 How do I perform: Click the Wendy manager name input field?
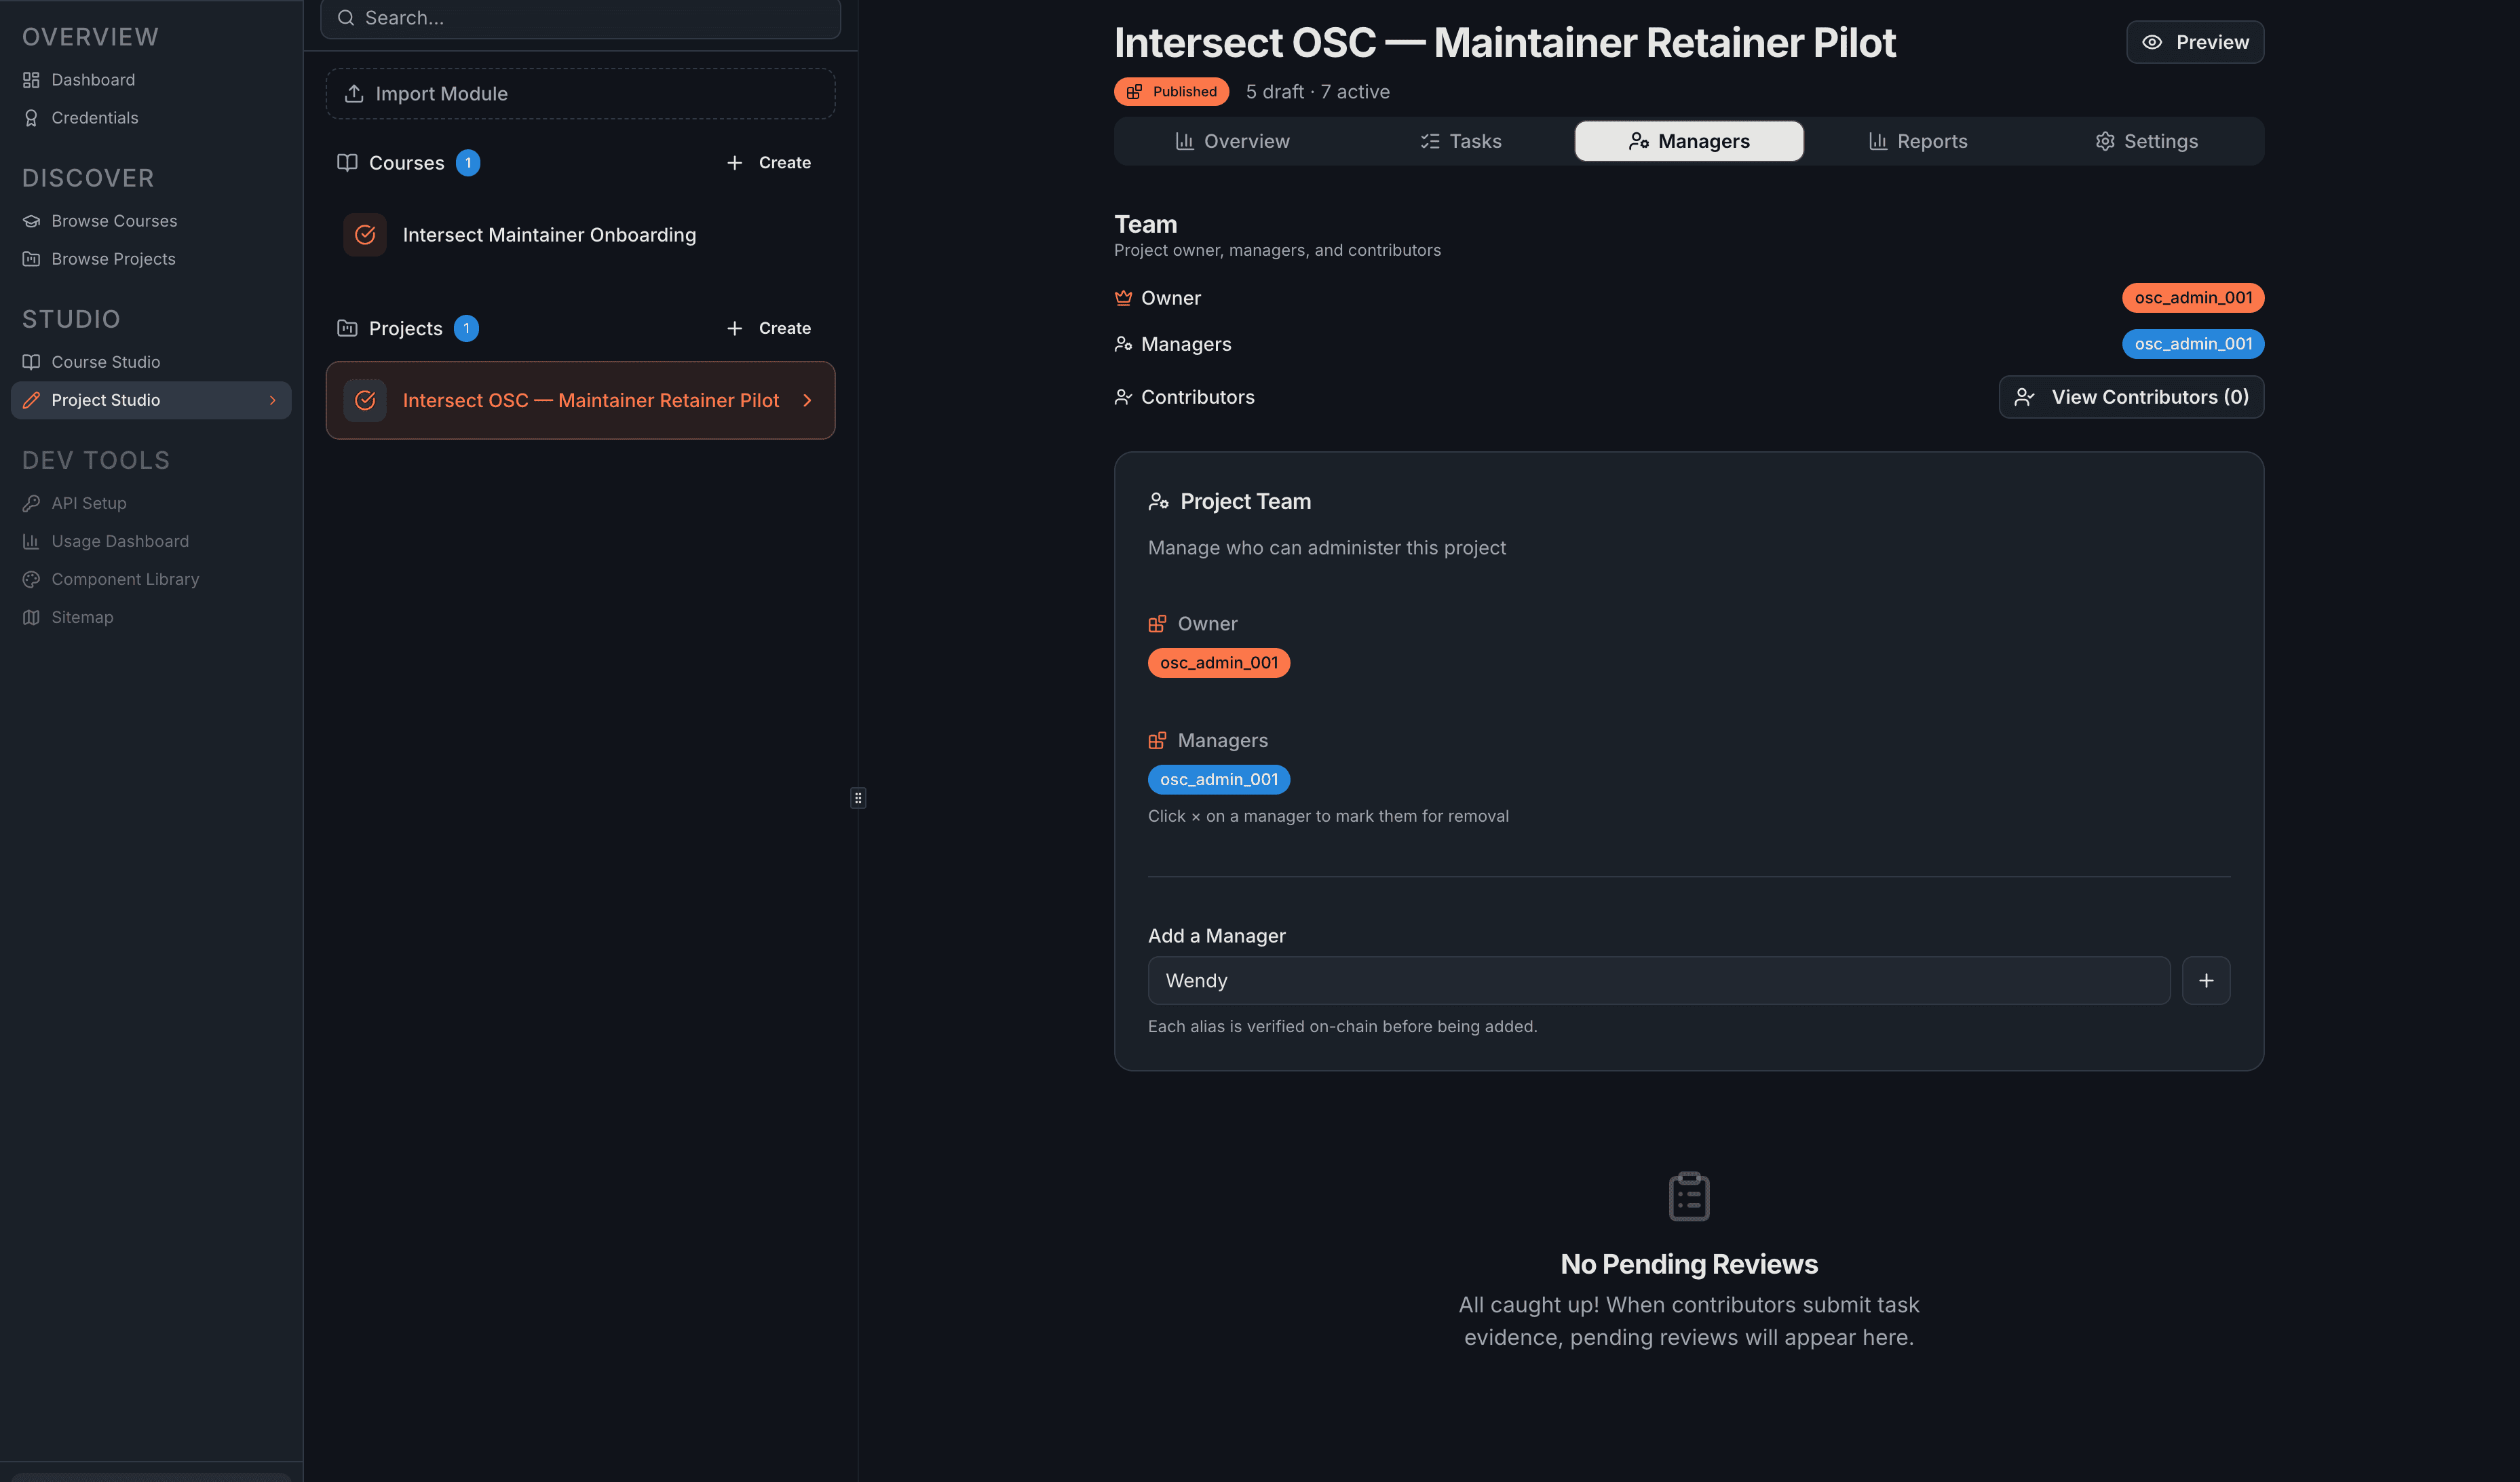tap(1658, 980)
